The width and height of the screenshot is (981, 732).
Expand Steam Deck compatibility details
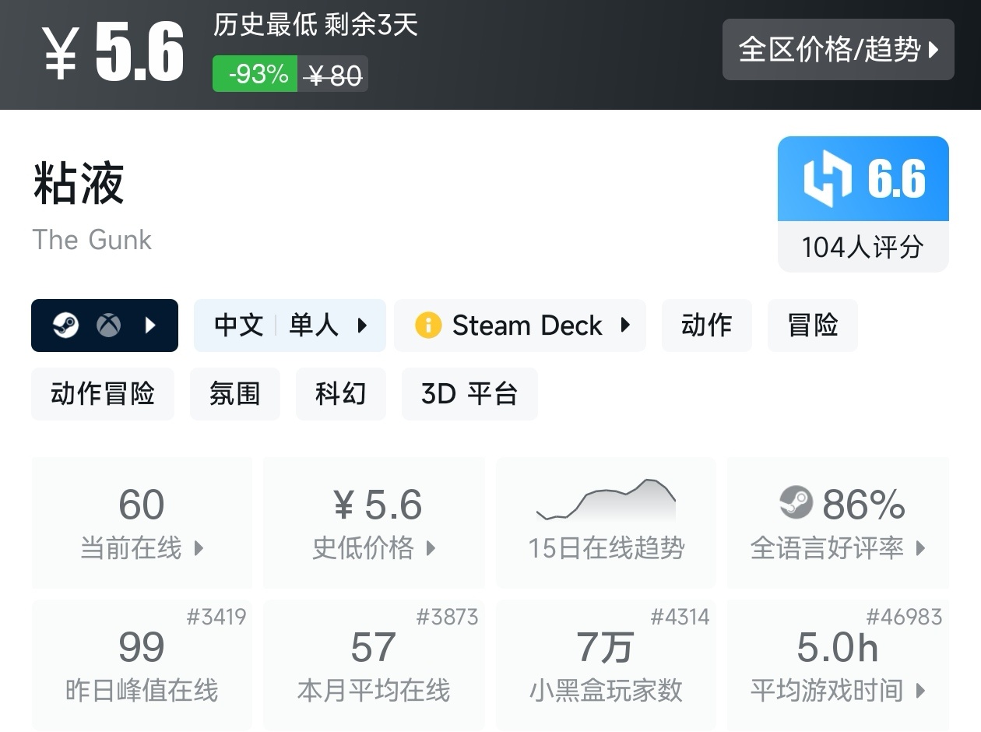pyautogui.click(x=520, y=325)
